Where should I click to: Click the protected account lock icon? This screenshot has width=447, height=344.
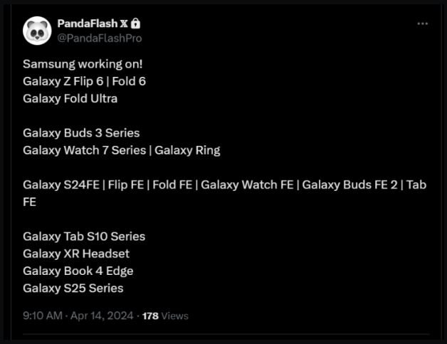[x=136, y=24]
